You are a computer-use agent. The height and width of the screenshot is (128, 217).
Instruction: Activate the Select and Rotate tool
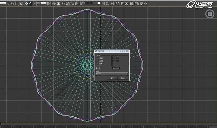click(x=30, y=3)
